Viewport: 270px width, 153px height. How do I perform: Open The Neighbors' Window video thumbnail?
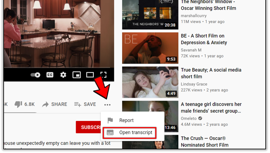tap(150, 15)
